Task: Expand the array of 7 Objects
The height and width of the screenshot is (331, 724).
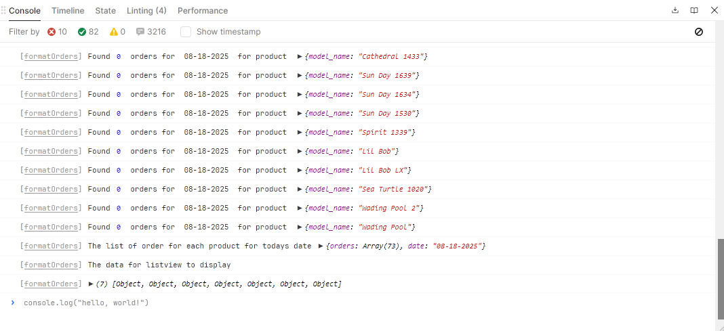Action: tap(92, 284)
